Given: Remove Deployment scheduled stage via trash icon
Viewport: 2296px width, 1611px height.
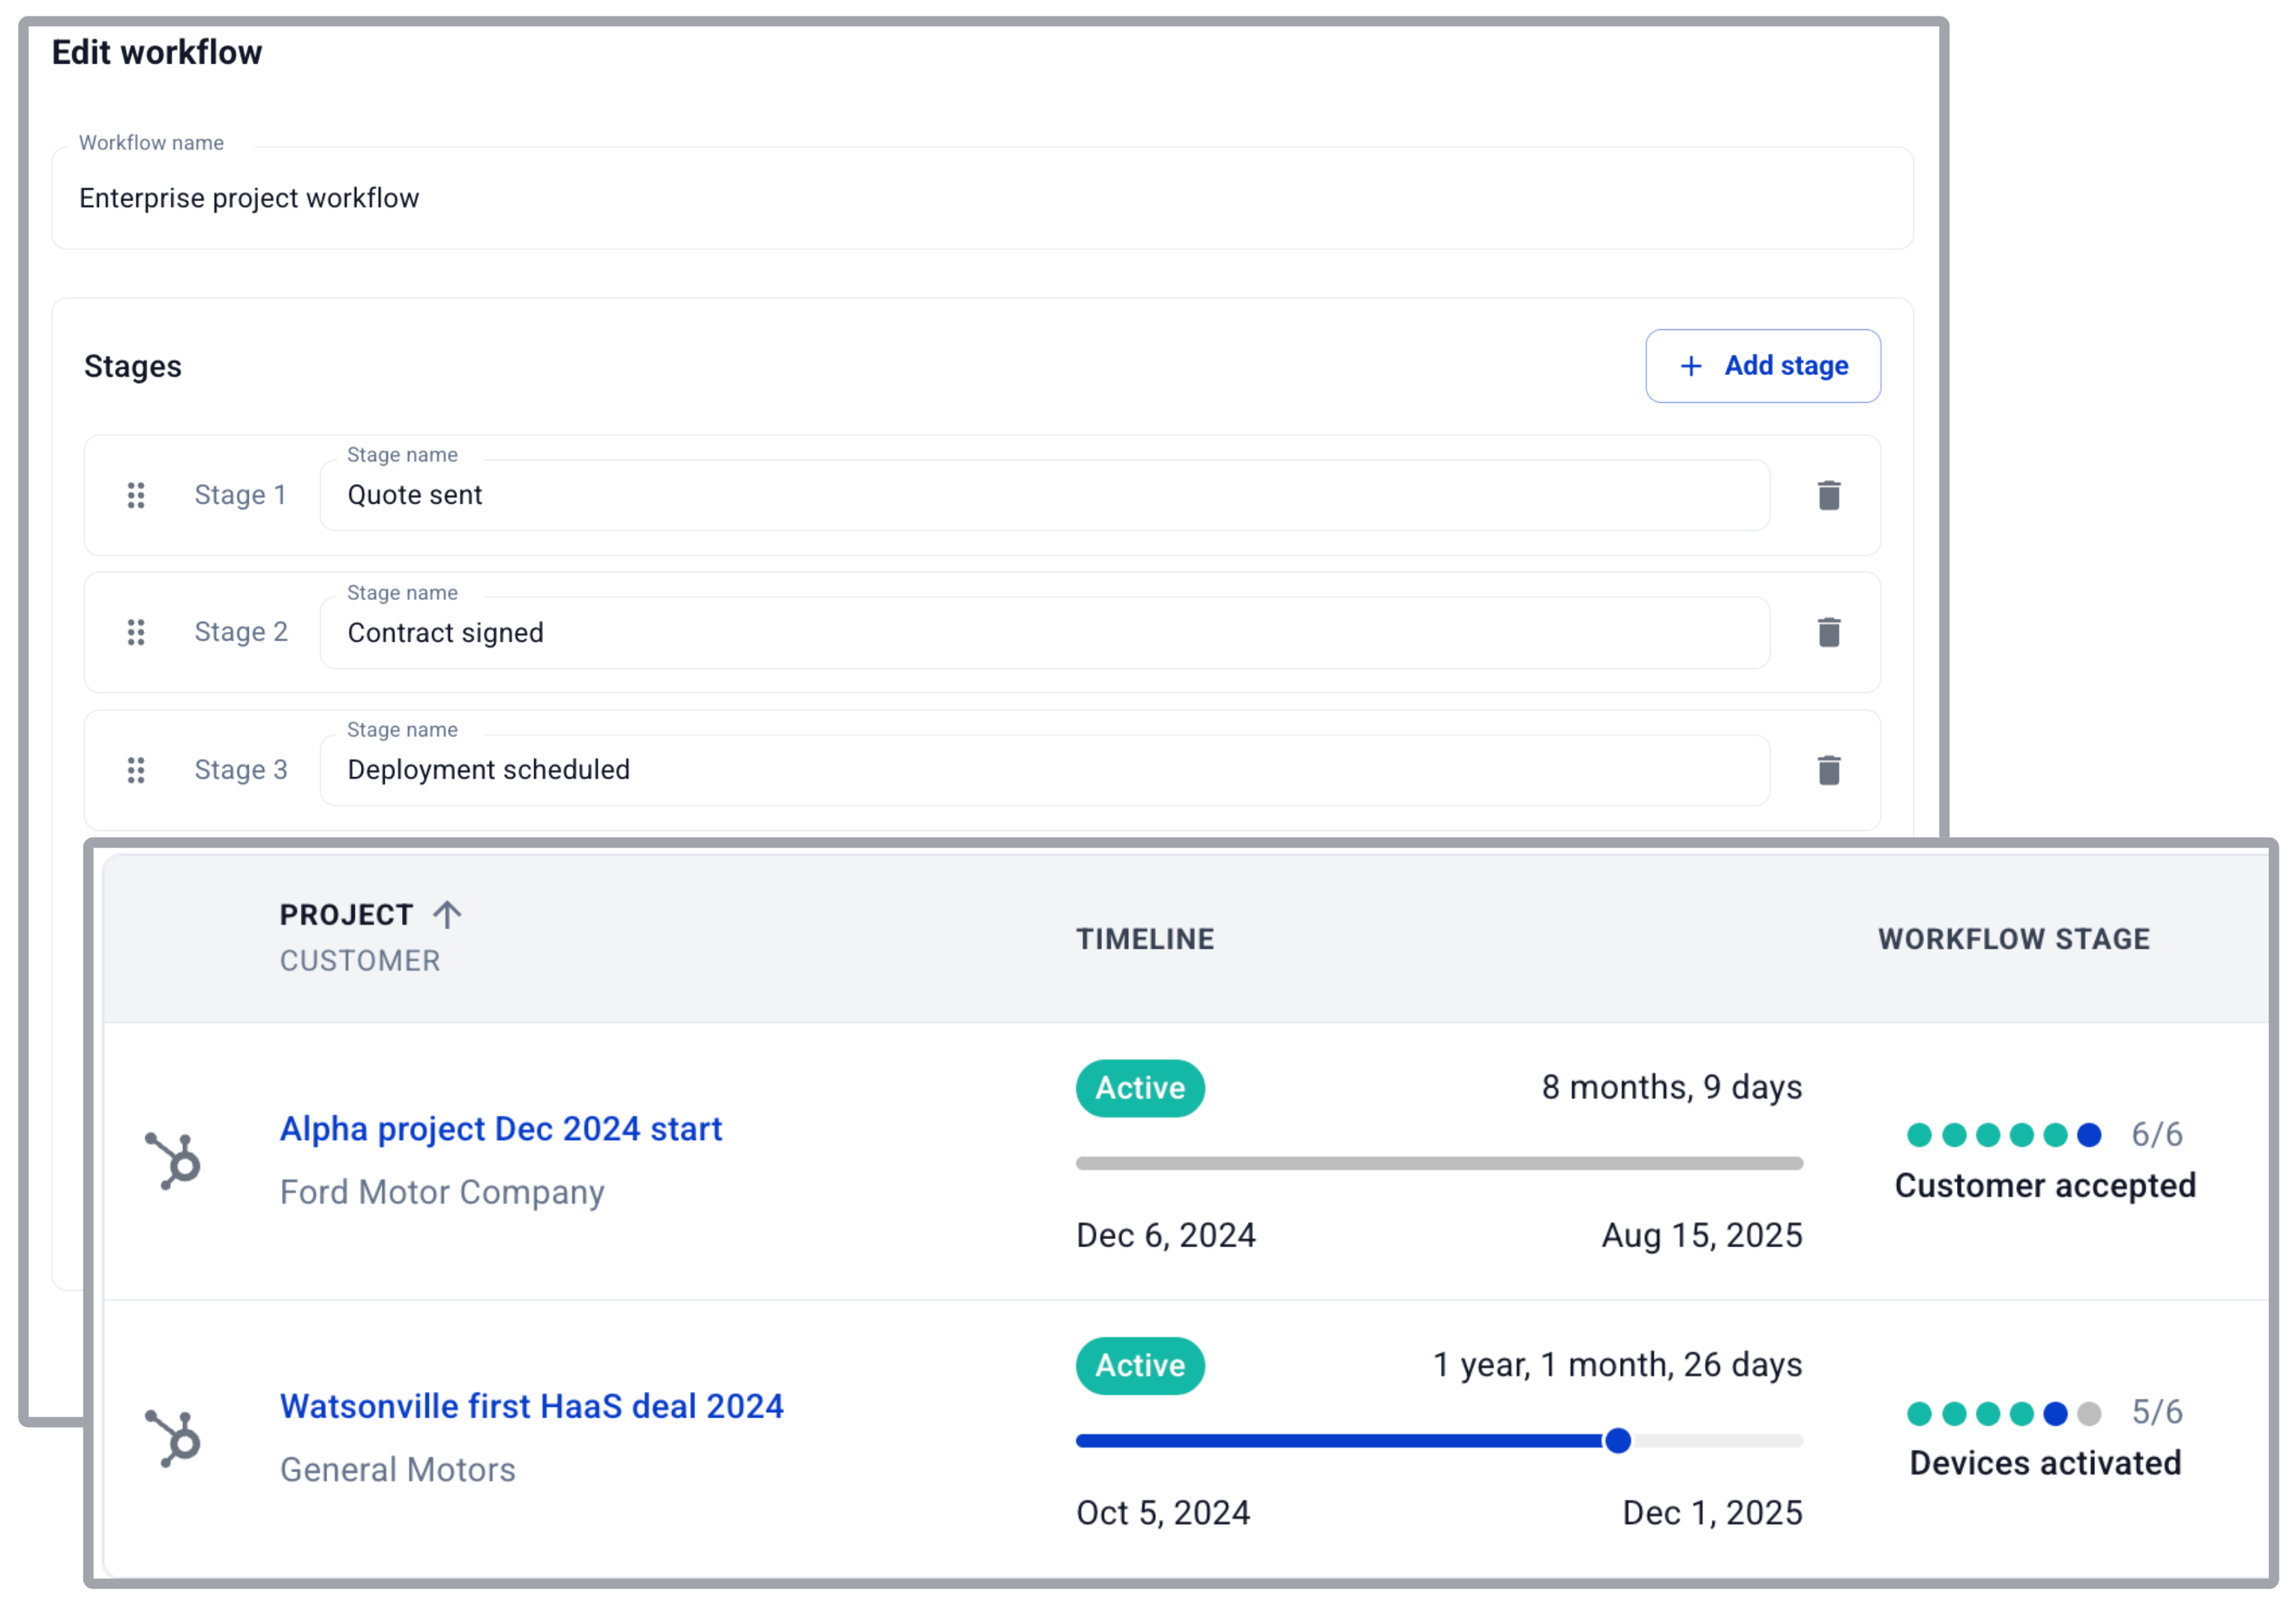Looking at the screenshot, I should click(x=1828, y=770).
